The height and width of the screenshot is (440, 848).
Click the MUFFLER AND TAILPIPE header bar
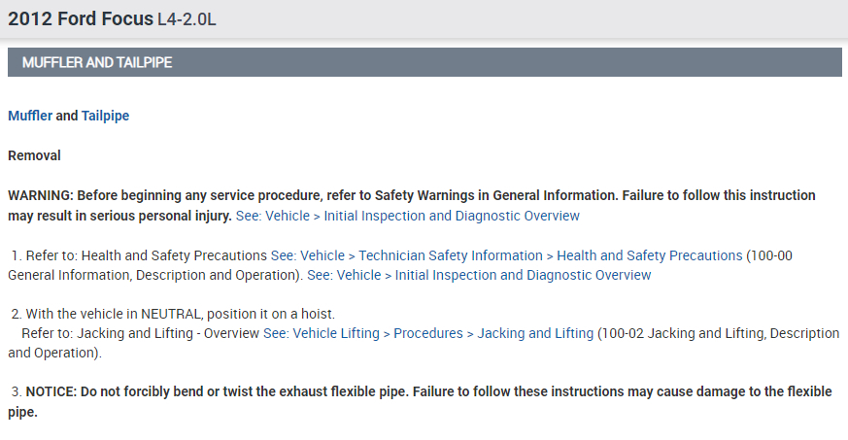click(x=424, y=62)
